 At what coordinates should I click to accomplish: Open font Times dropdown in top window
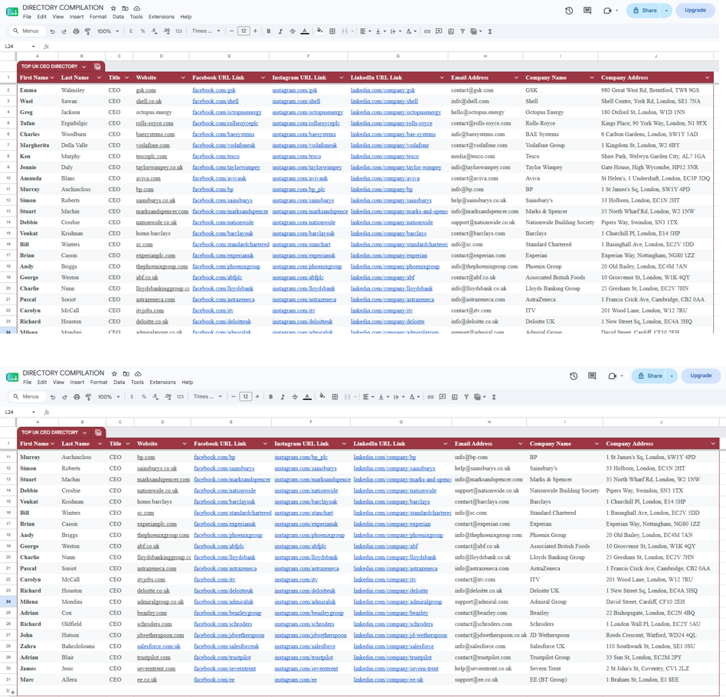click(x=206, y=31)
